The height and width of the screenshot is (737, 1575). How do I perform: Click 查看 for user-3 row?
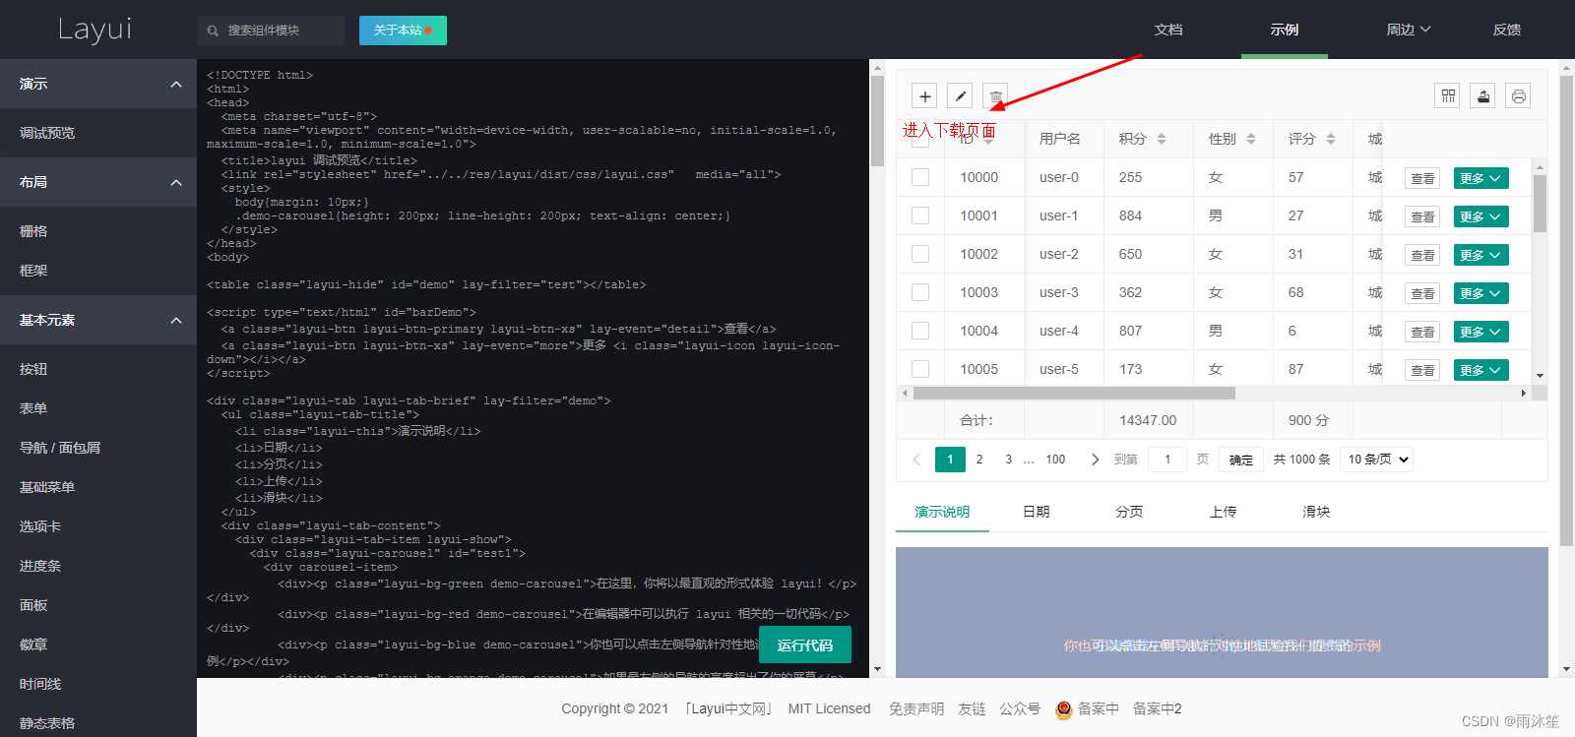tap(1422, 293)
